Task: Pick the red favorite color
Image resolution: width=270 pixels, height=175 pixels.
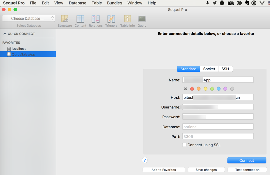Action: (192, 89)
